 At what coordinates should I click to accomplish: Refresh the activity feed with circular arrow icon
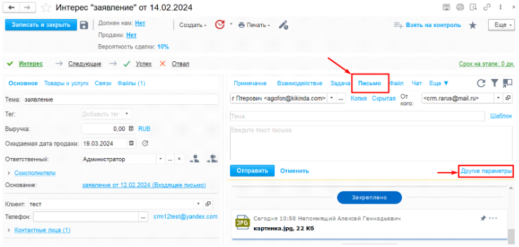point(481,83)
